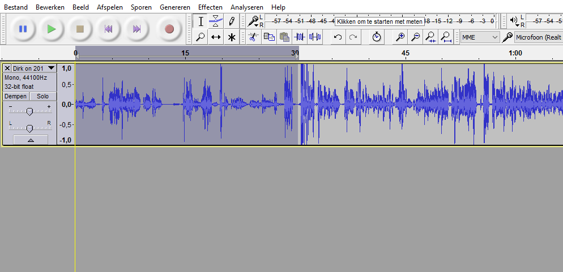Click the vertical scale value 1,0
563x272 pixels.
point(66,68)
